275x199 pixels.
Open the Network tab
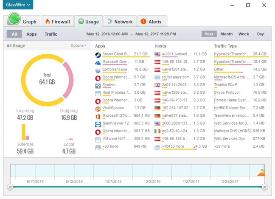[120, 21]
